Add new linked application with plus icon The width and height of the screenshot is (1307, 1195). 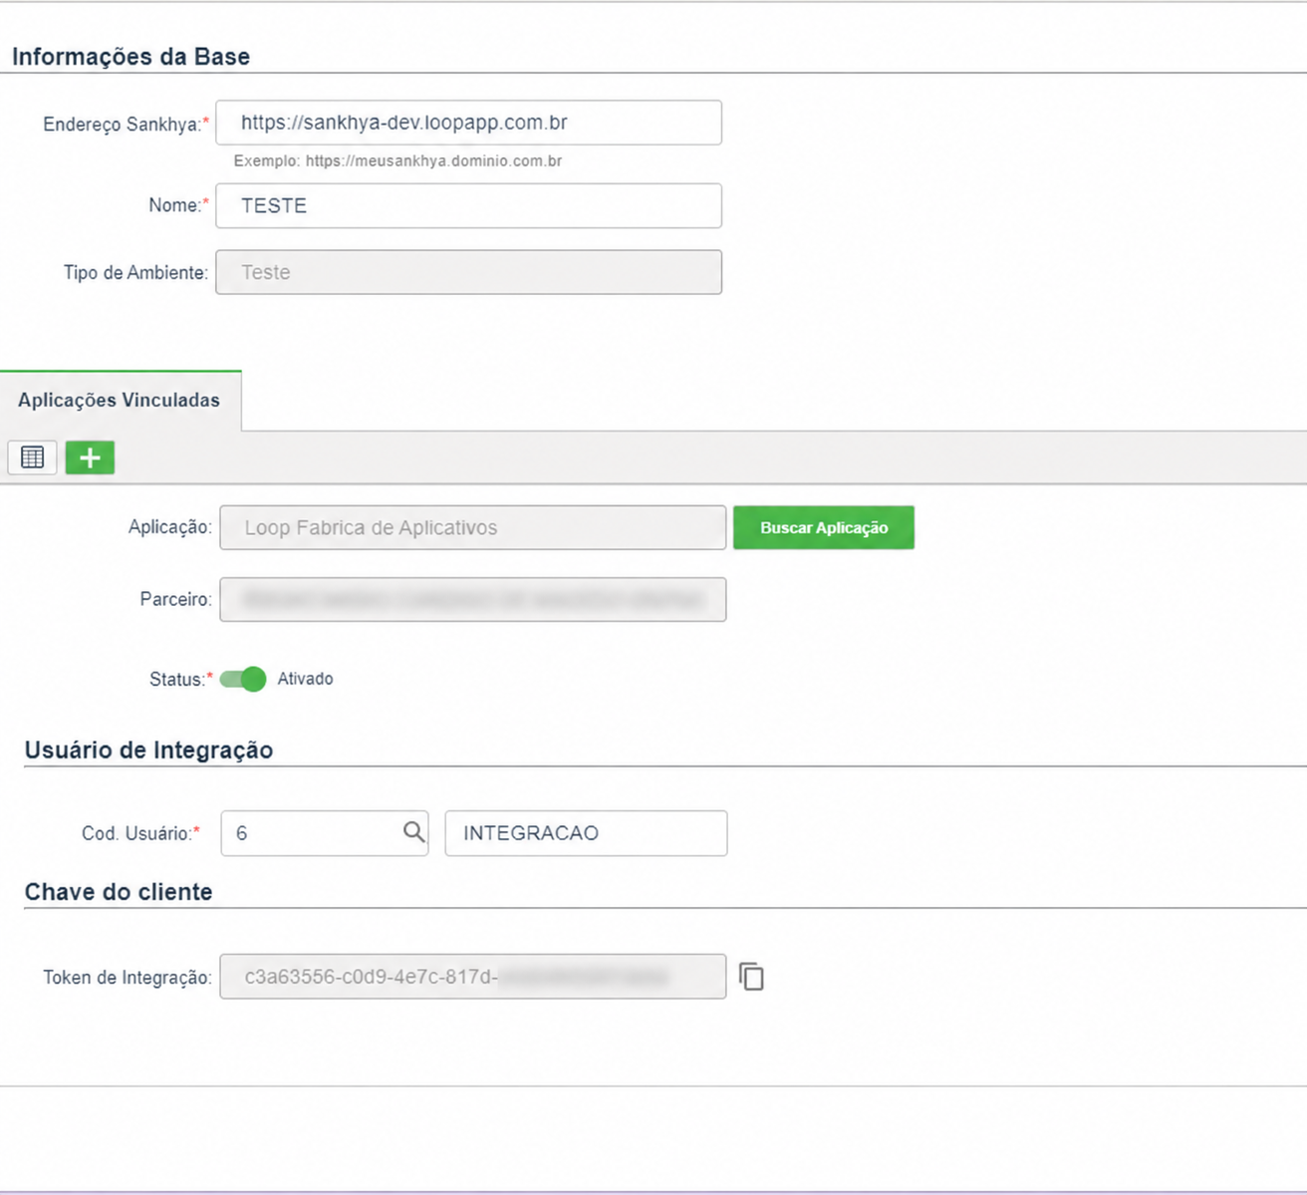coord(90,457)
